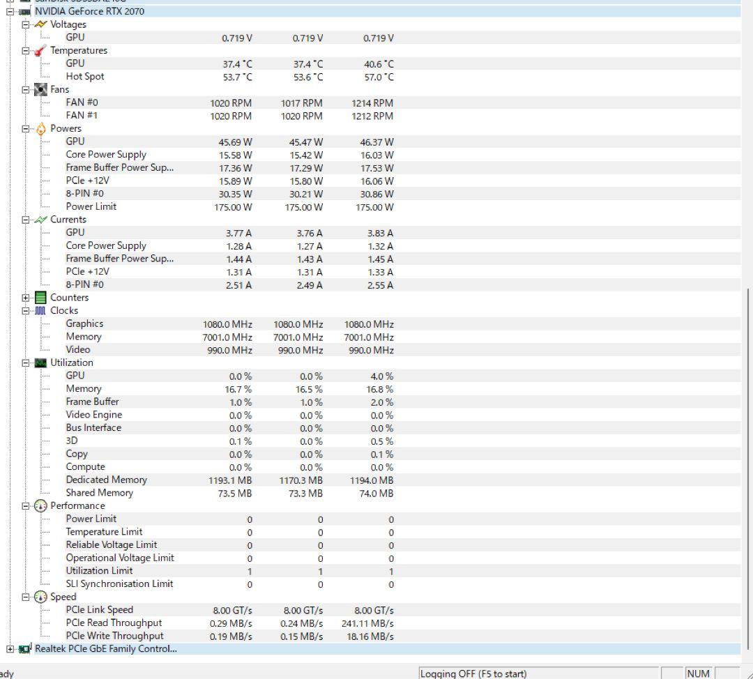This screenshot has height=679, width=753.
Task: Collapse the Utilization section
Action: click(x=26, y=363)
